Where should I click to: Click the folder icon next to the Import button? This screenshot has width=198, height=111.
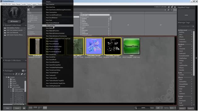[24, 108]
